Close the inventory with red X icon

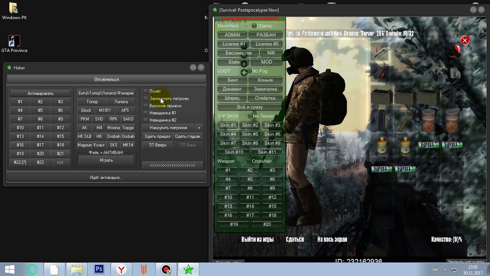[465, 40]
